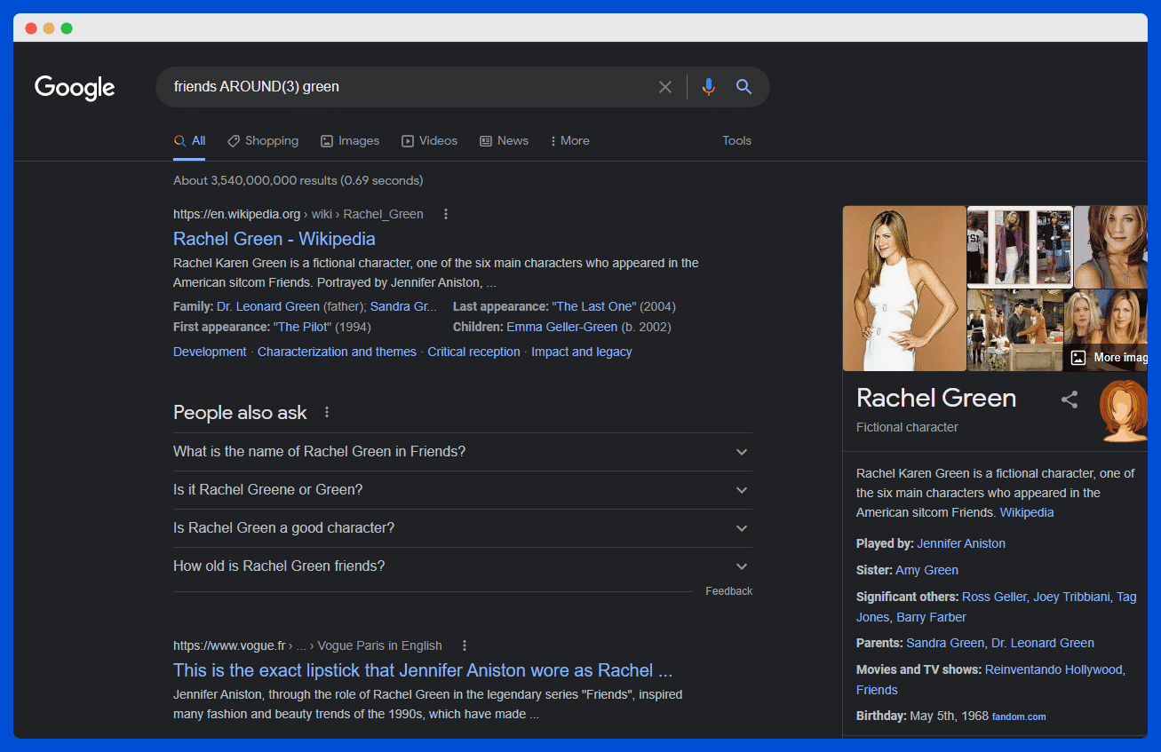
Task: Open options menu next to Vogue result URL
Action: [x=465, y=645]
